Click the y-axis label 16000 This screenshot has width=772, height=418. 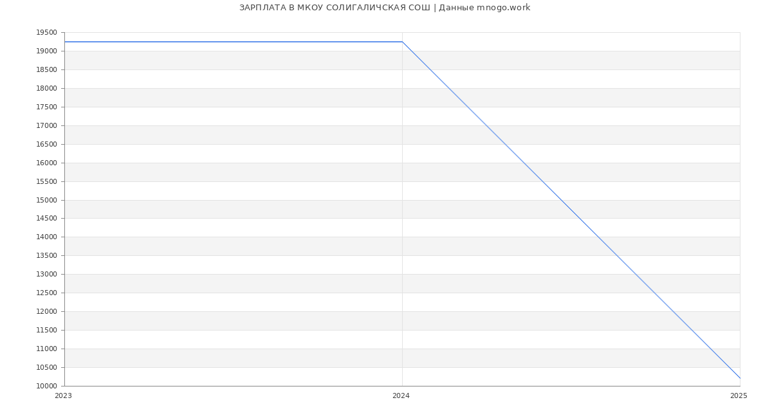47,163
